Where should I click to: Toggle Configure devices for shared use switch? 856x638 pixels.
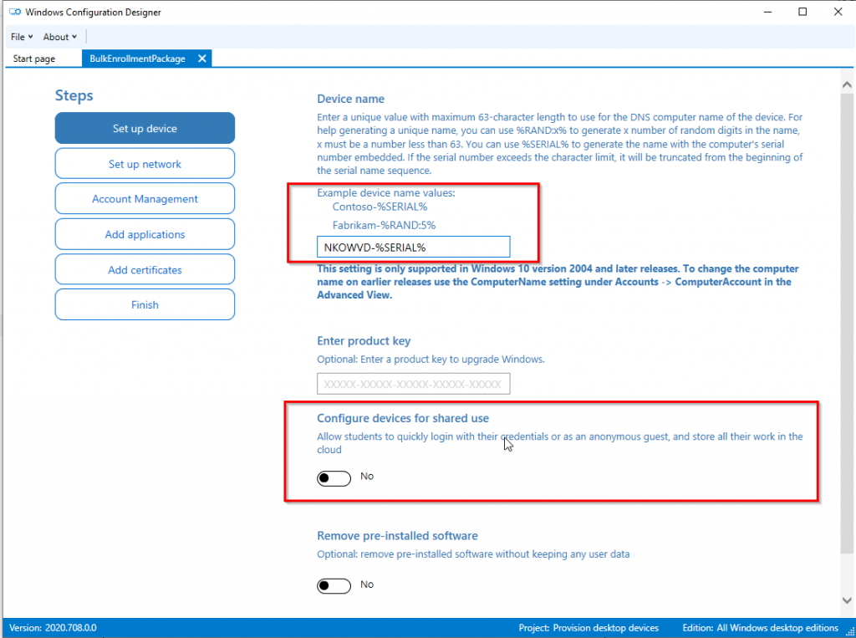tap(334, 478)
